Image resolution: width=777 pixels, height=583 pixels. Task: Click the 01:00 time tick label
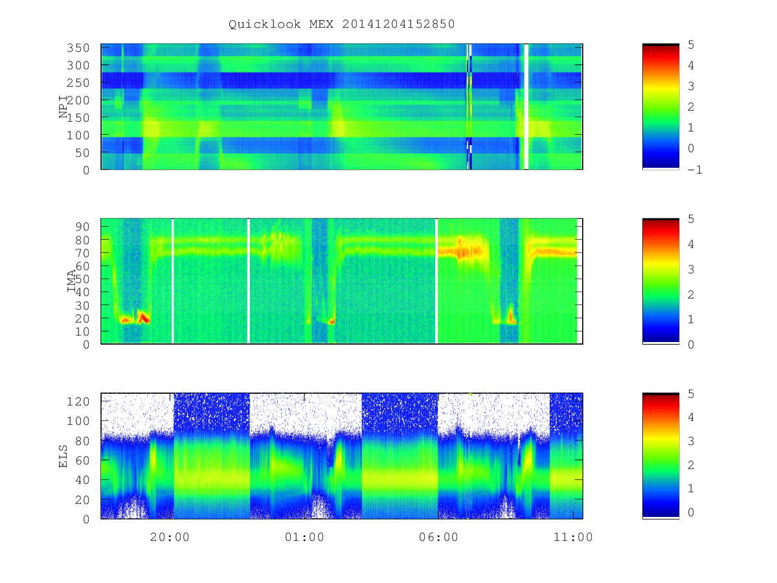point(304,537)
